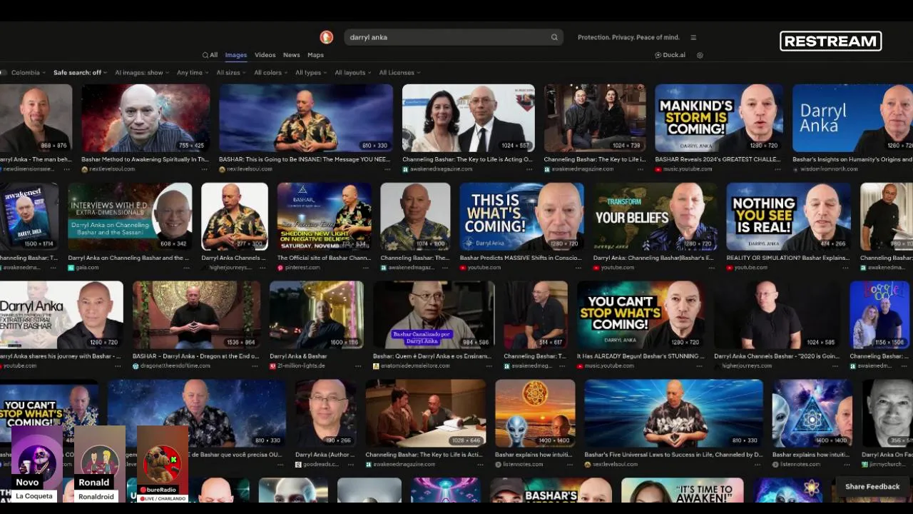Open more options for 'Interviews with E.D.' gaia.com result

[x=187, y=268]
